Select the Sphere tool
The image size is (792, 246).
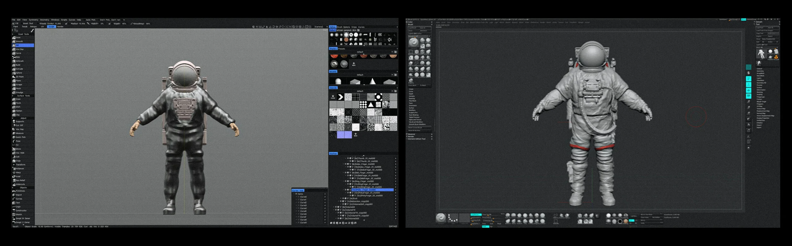(23, 73)
